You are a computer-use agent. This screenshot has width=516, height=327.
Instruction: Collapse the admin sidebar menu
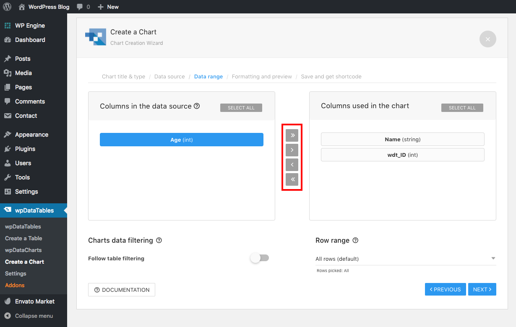tap(34, 316)
